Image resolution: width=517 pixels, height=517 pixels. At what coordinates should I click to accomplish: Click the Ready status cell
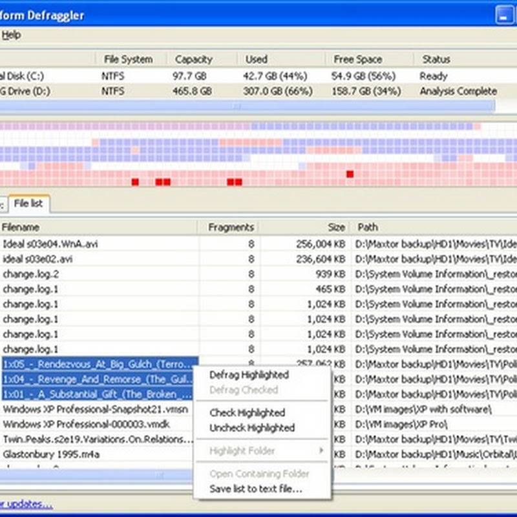pos(433,76)
